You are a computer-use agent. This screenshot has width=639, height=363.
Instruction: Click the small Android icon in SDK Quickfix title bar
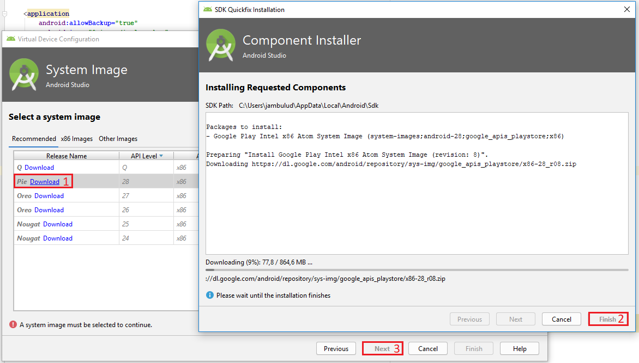point(207,9)
